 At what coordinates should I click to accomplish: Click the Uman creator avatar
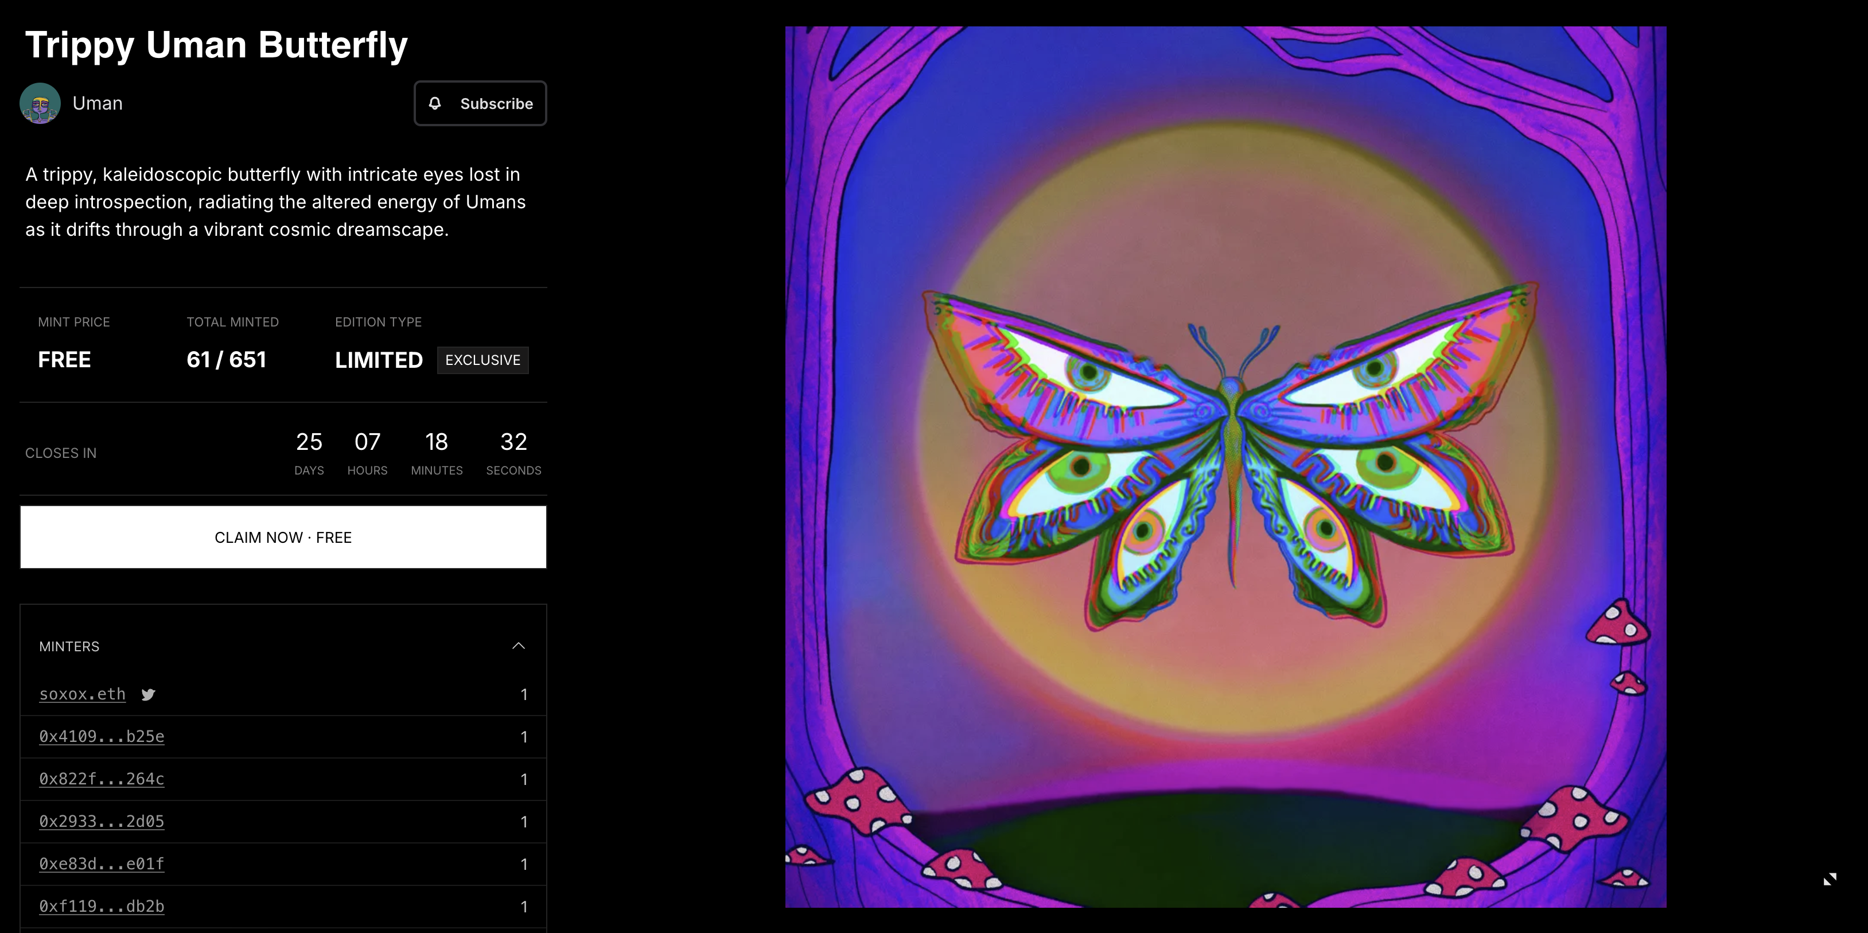click(40, 103)
